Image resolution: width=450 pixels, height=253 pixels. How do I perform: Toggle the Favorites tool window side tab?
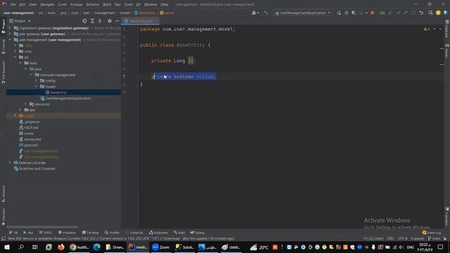[4, 216]
